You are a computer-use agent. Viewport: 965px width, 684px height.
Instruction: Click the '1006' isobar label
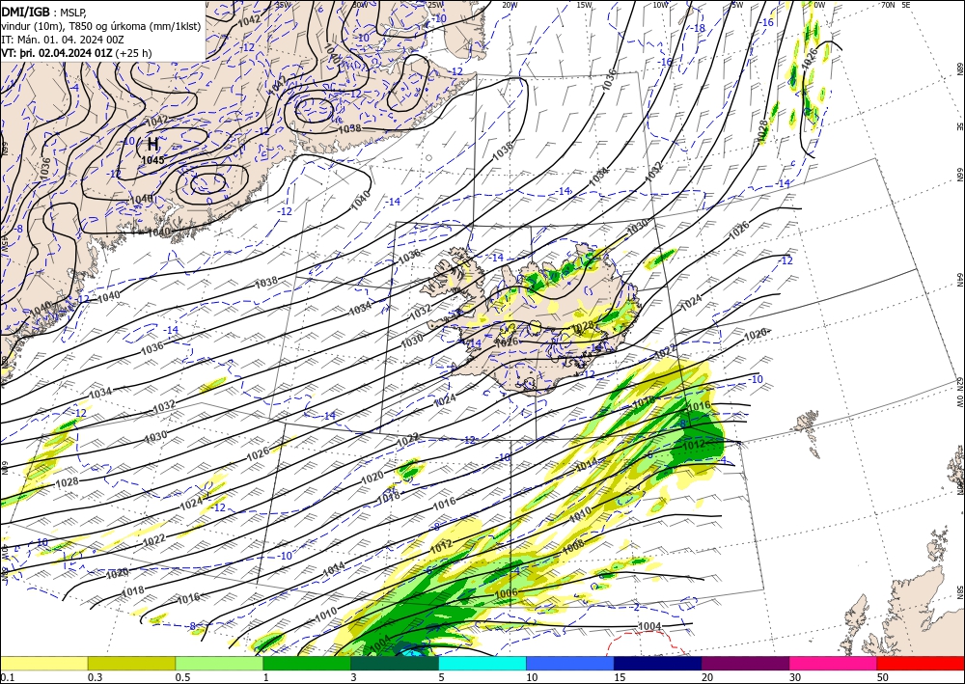[506, 593]
